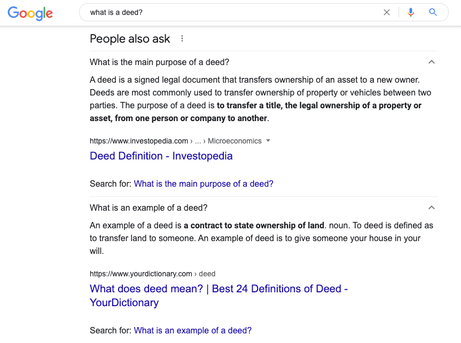Clear the search box with the X icon
Screen dimensions: 461x343
pos(387,12)
